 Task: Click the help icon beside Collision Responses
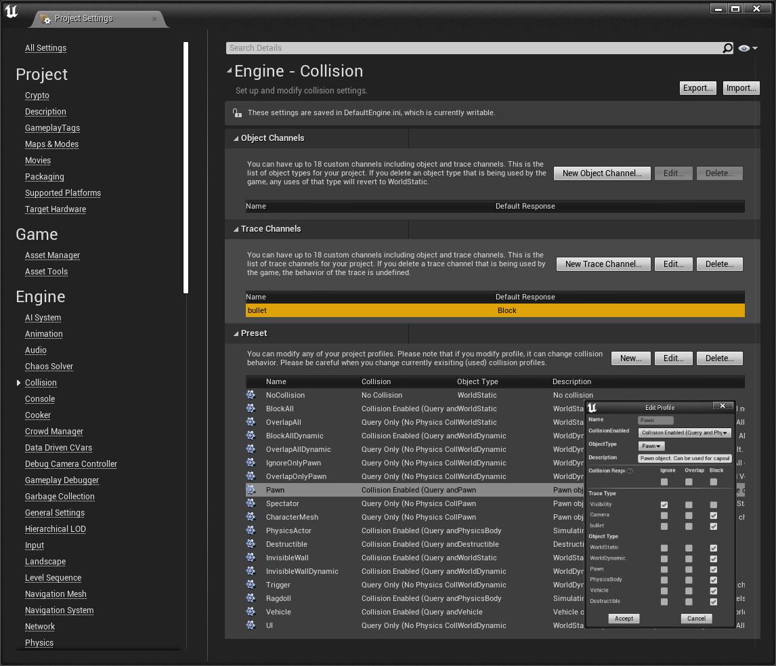(630, 471)
